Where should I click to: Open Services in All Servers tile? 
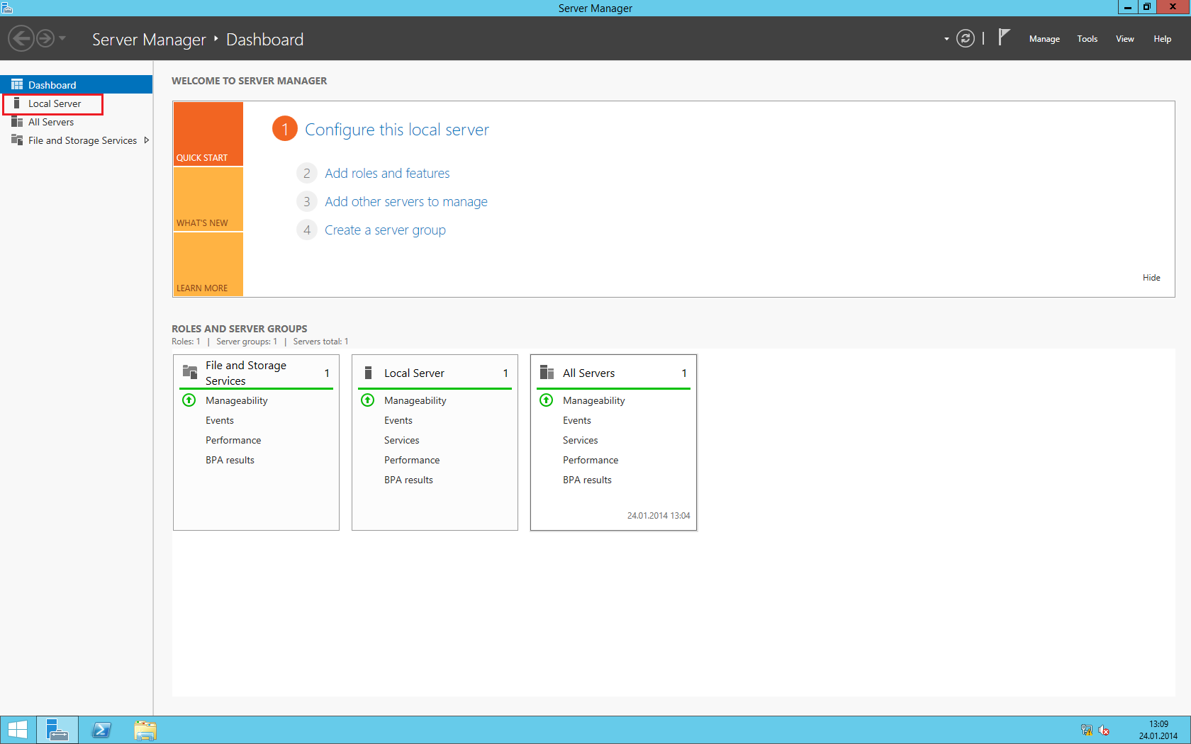(580, 440)
